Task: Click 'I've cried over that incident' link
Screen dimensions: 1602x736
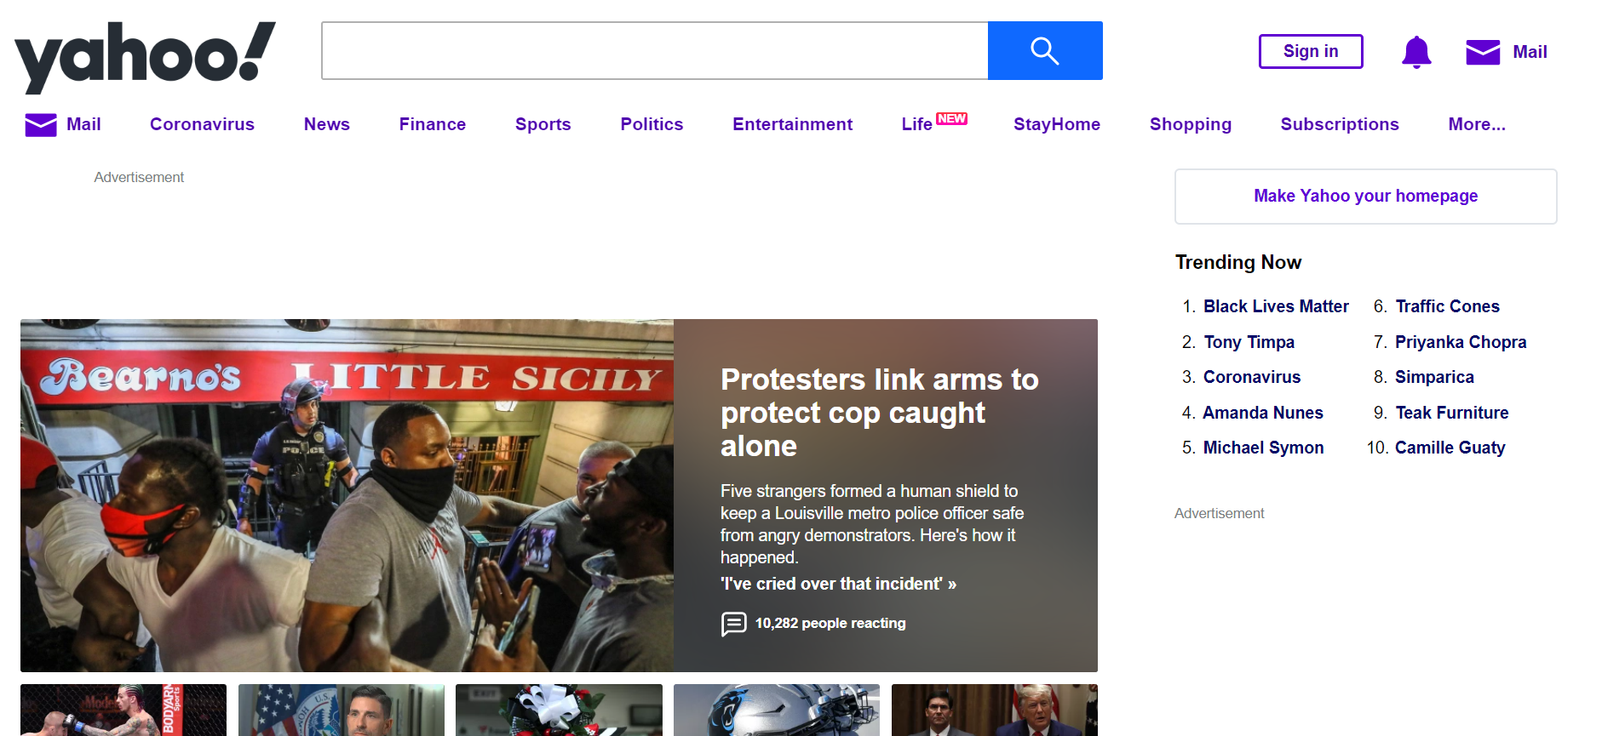Action: pos(838,584)
